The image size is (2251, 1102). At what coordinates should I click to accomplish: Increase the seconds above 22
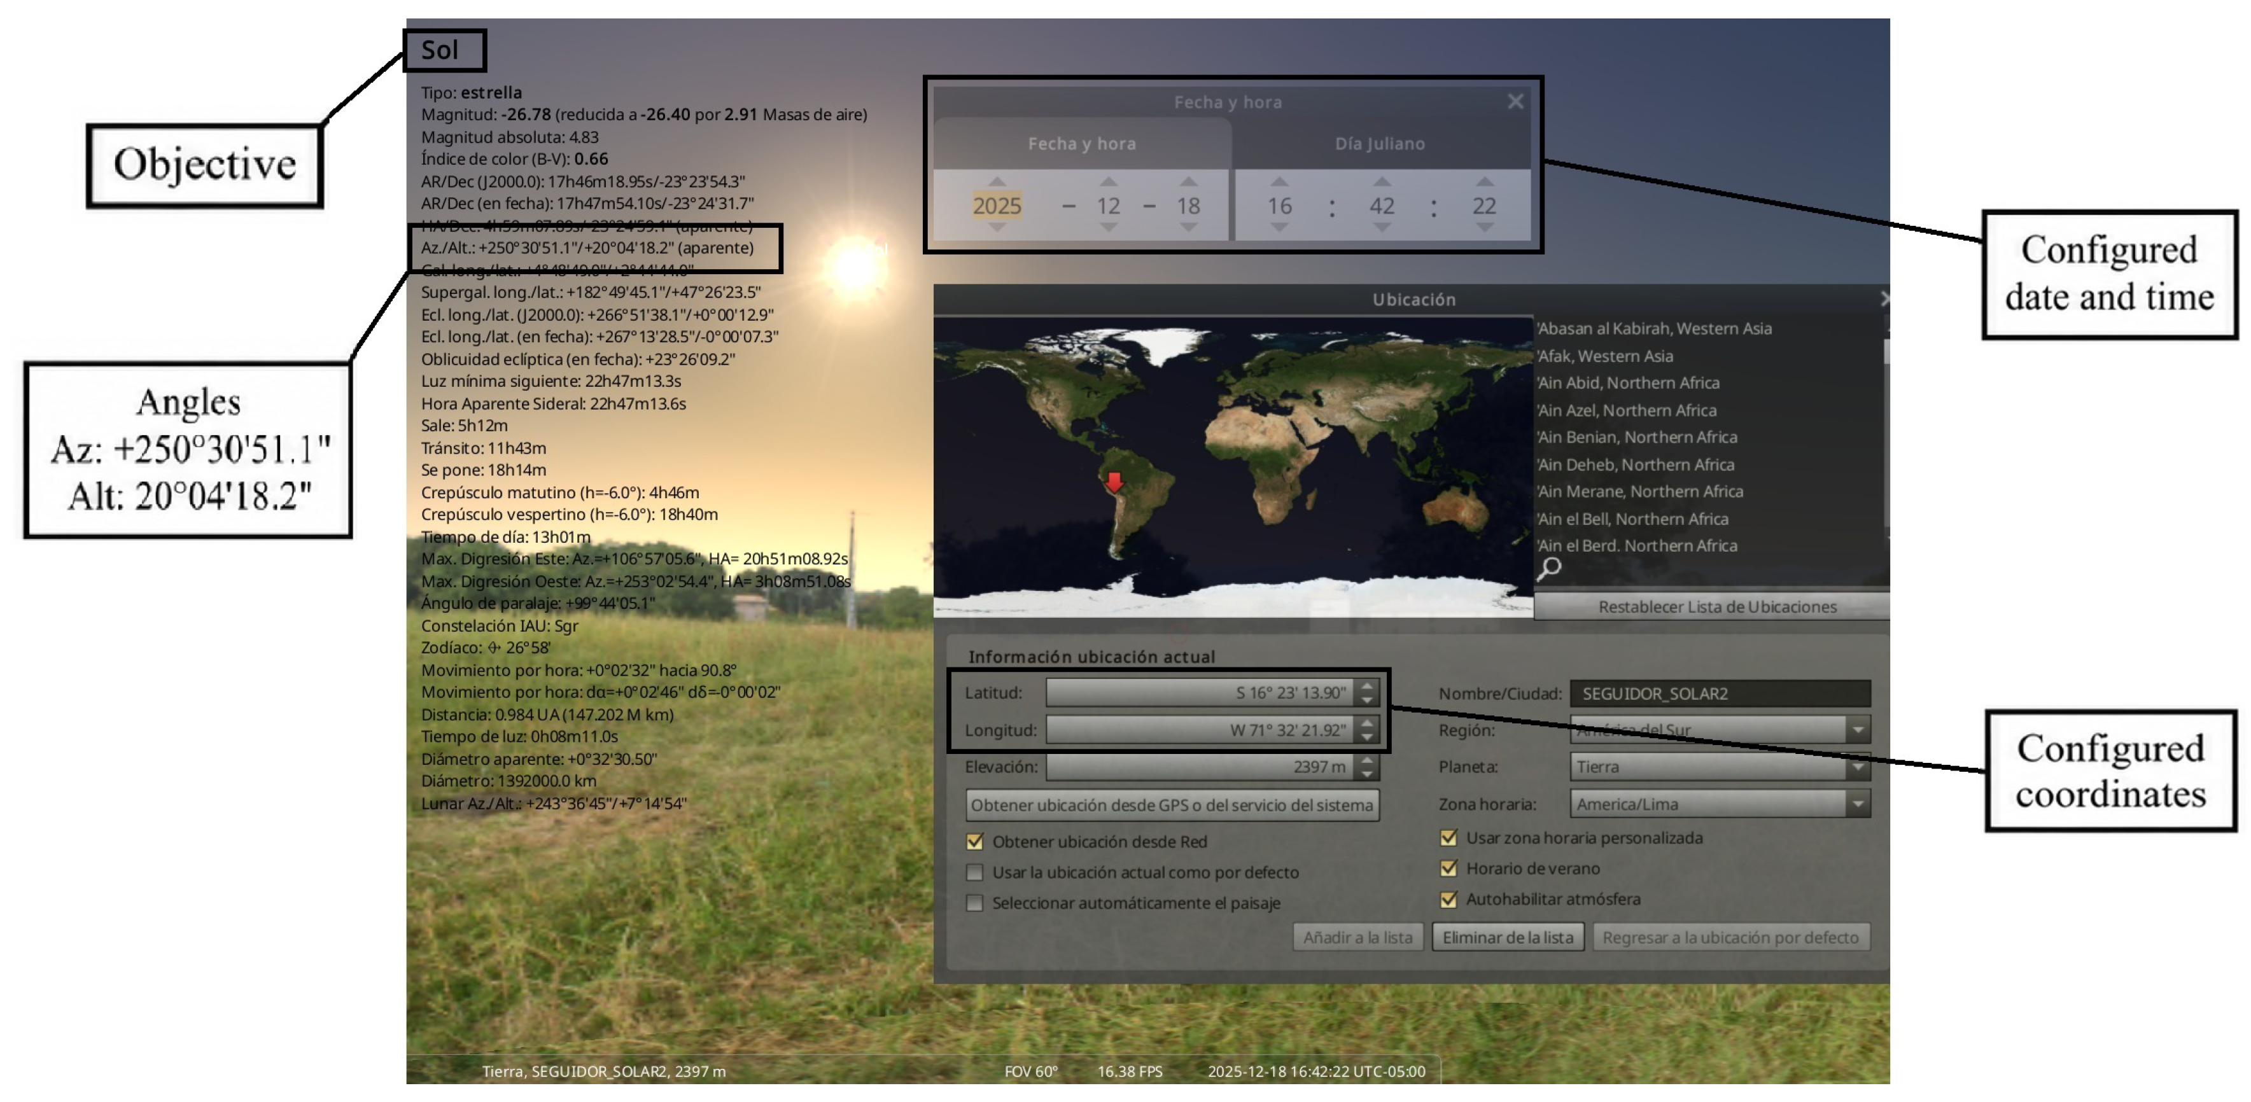point(1485,181)
